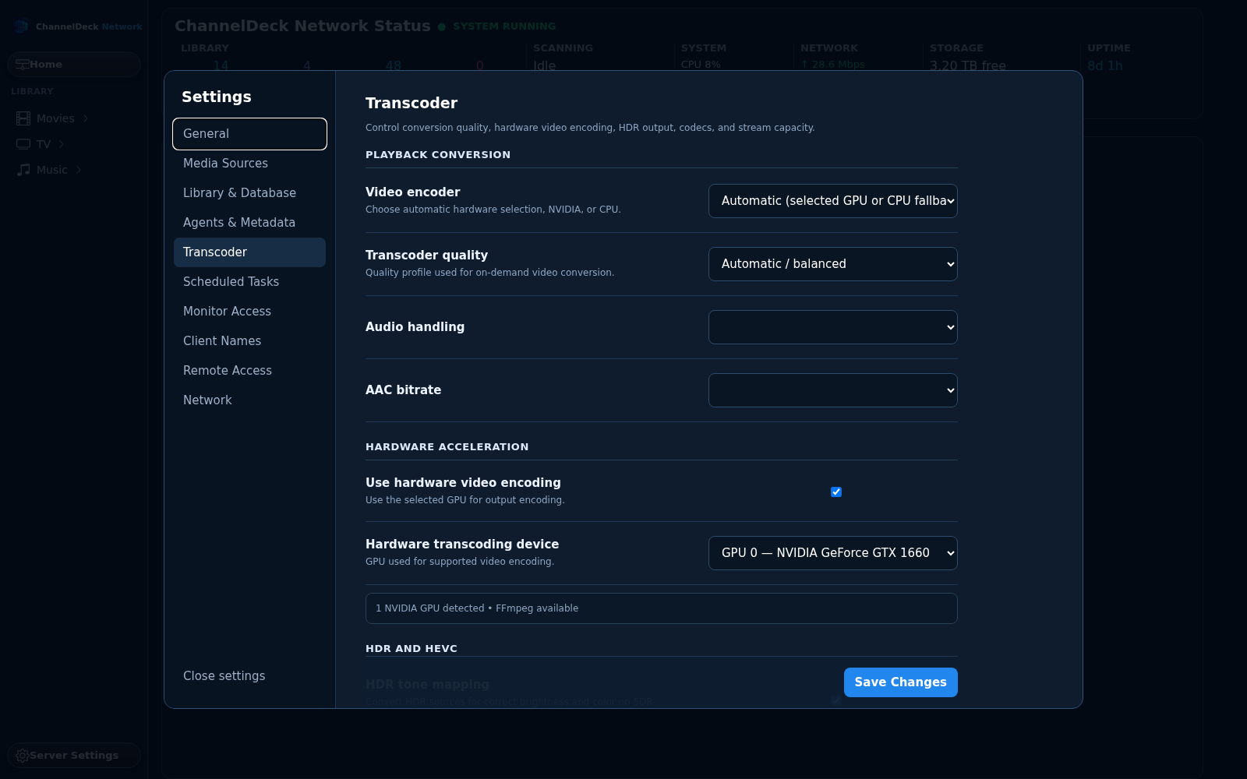Image resolution: width=1247 pixels, height=779 pixels.
Task: Toggle the Use hardware video encoding checkbox
Action: (836, 492)
